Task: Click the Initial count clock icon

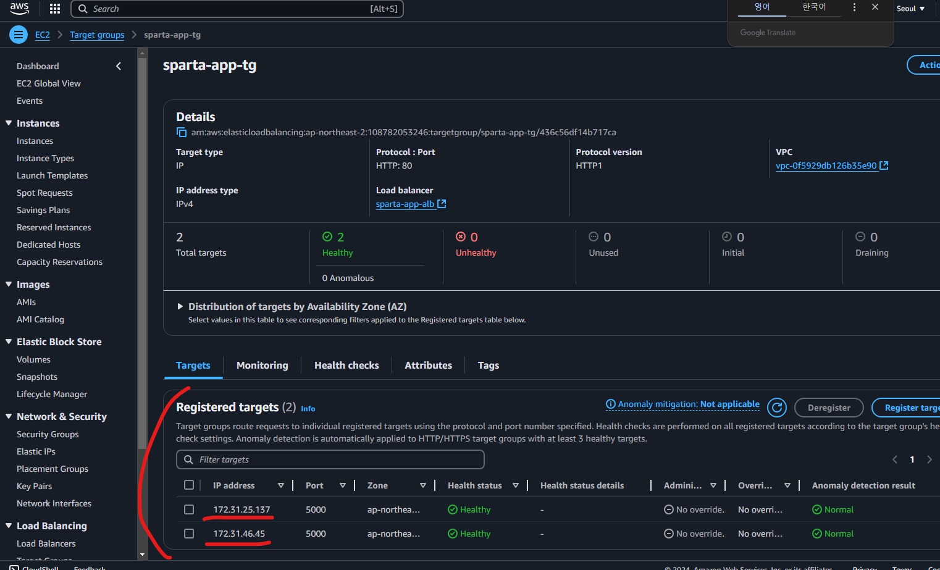Action: coord(727,237)
